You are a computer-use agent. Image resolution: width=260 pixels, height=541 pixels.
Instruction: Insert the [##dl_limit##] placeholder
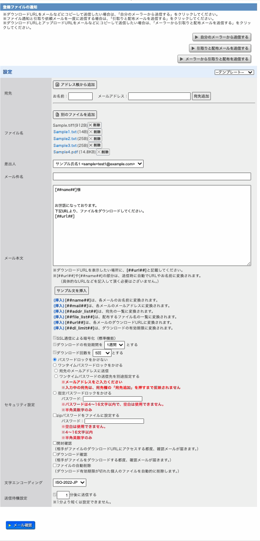tap(59, 328)
